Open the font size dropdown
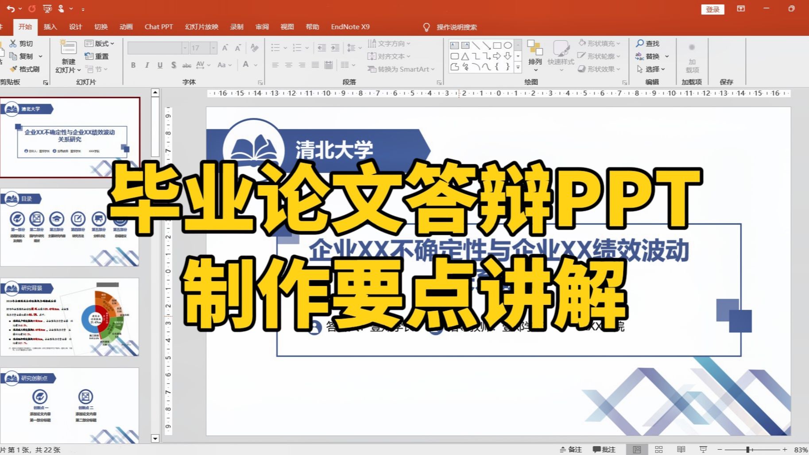 pos(214,47)
